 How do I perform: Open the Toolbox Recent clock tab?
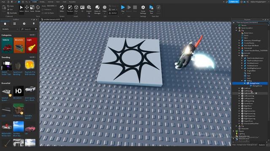tap(24, 23)
